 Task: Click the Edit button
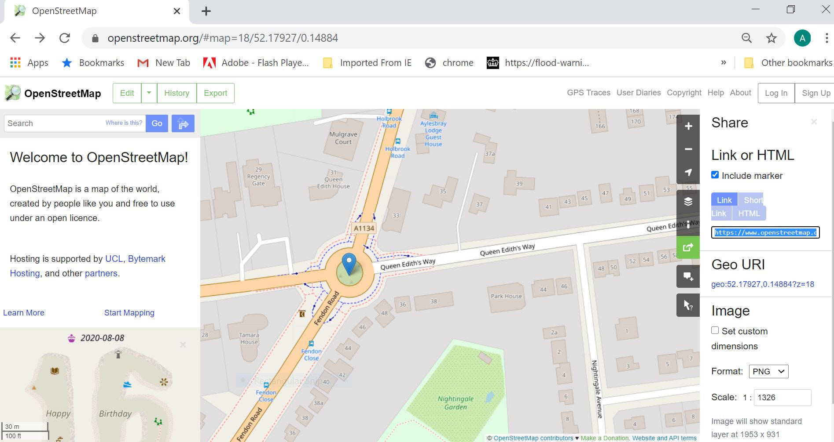point(127,93)
